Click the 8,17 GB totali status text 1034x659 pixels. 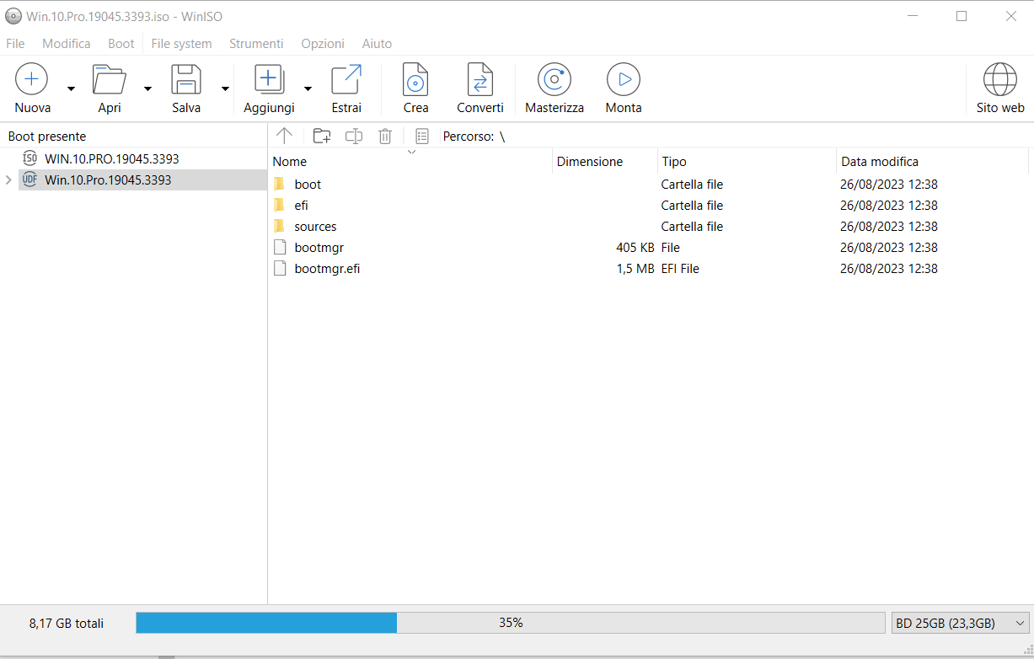point(67,624)
